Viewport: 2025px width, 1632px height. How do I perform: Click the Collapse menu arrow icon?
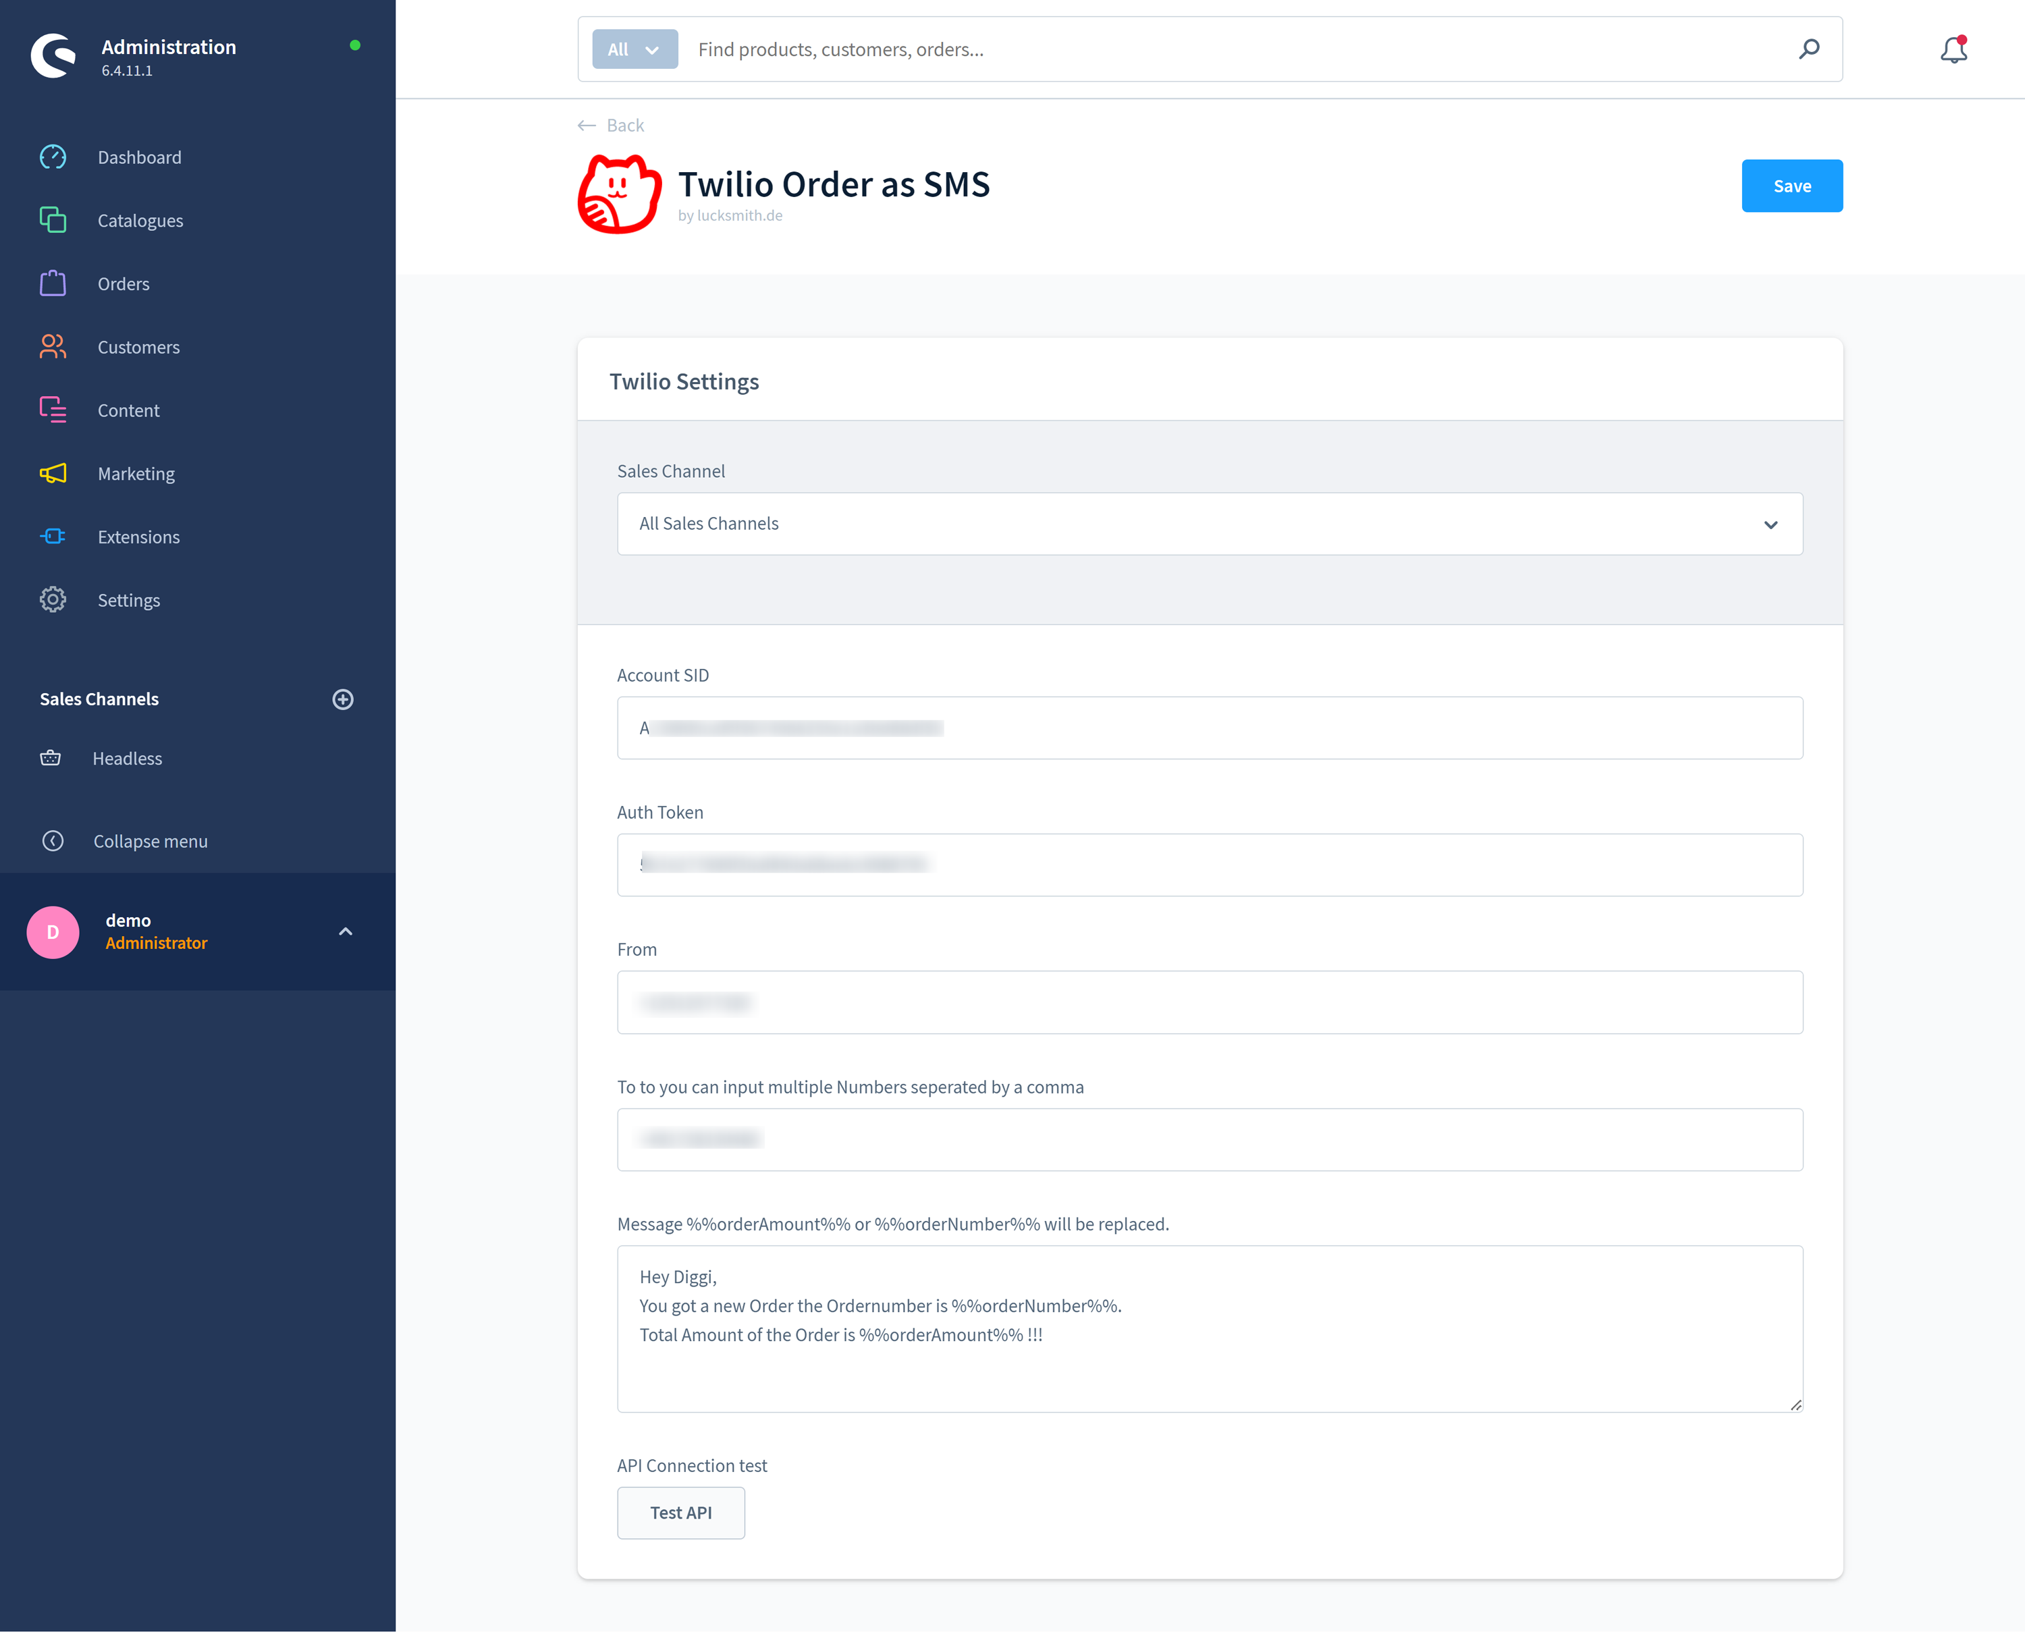pos(53,840)
